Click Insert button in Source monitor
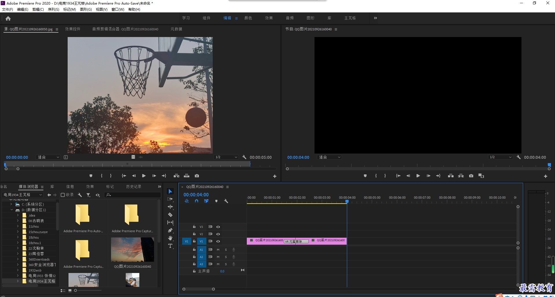The width and height of the screenshot is (555, 297). tap(176, 176)
